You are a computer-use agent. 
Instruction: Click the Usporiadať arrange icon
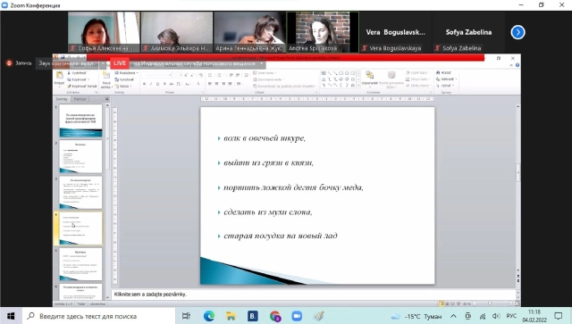[x=369, y=79]
